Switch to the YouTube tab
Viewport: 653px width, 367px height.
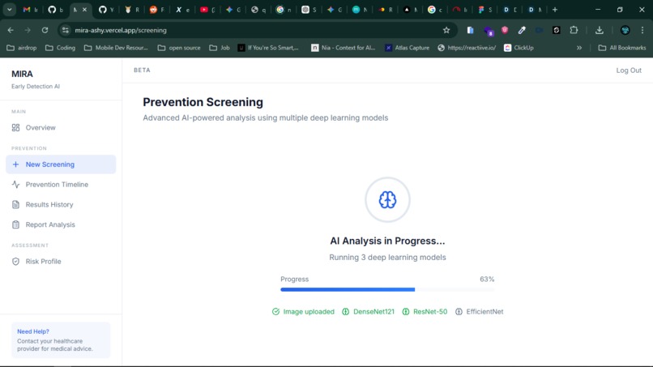[x=207, y=10]
